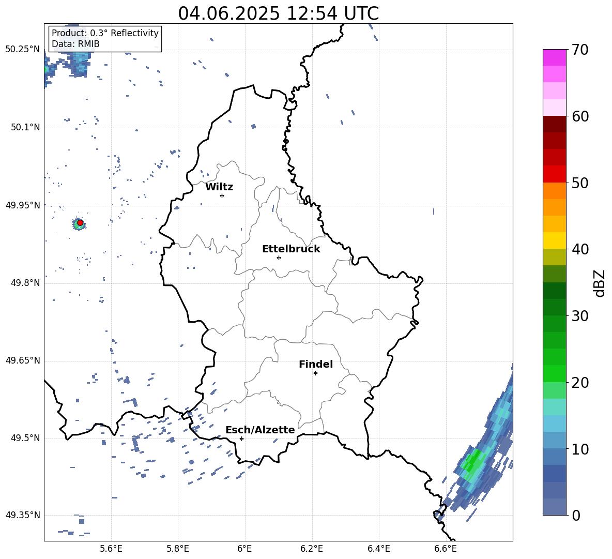Click the Esch/Alzette location cross marker
The width and height of the screenshot is (612, 559).
(241, 439)
